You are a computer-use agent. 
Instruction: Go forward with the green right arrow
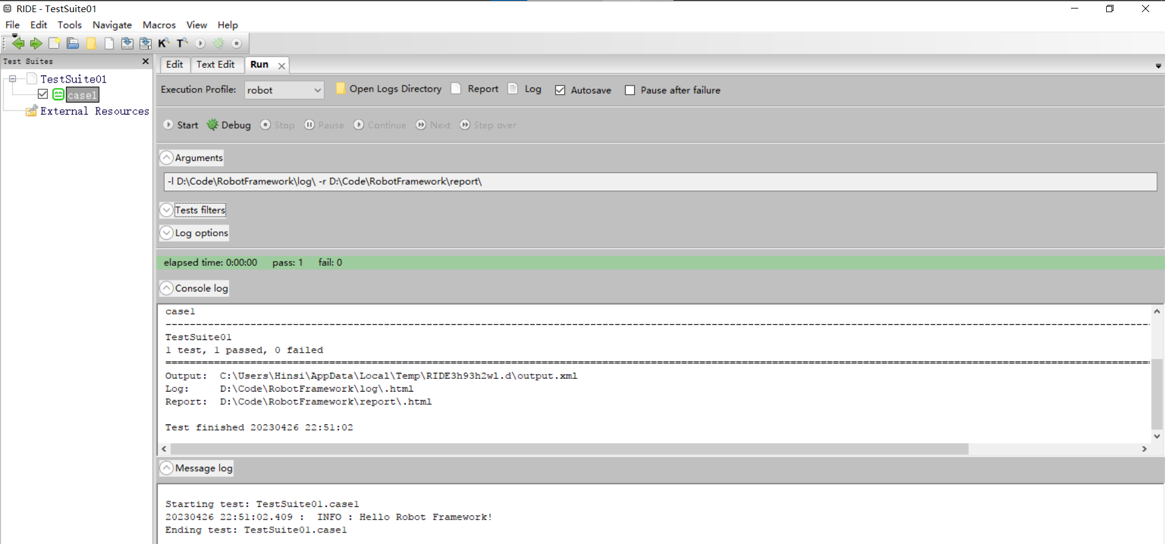click(x=36, y=43)
